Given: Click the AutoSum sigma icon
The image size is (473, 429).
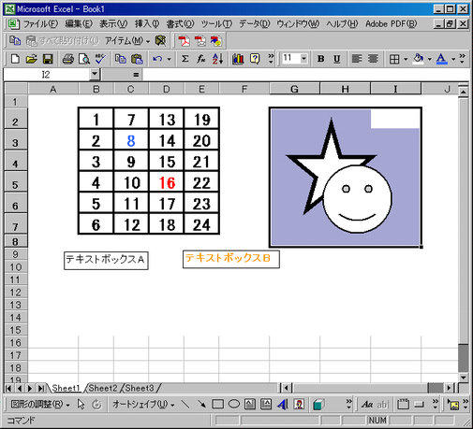Looking at the screenshot, I should click(185, 59).
